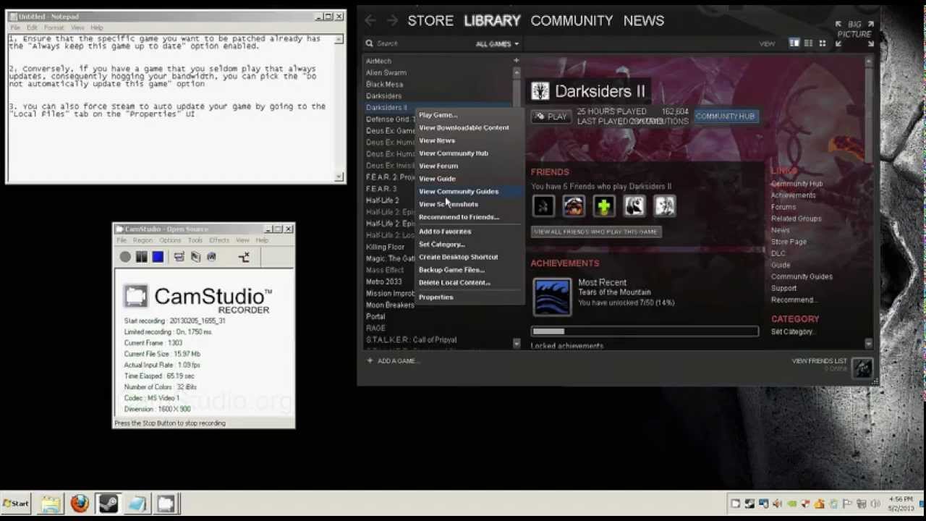Click ADD A GAME button
This screenshot has width=926, height=521.
391,361
